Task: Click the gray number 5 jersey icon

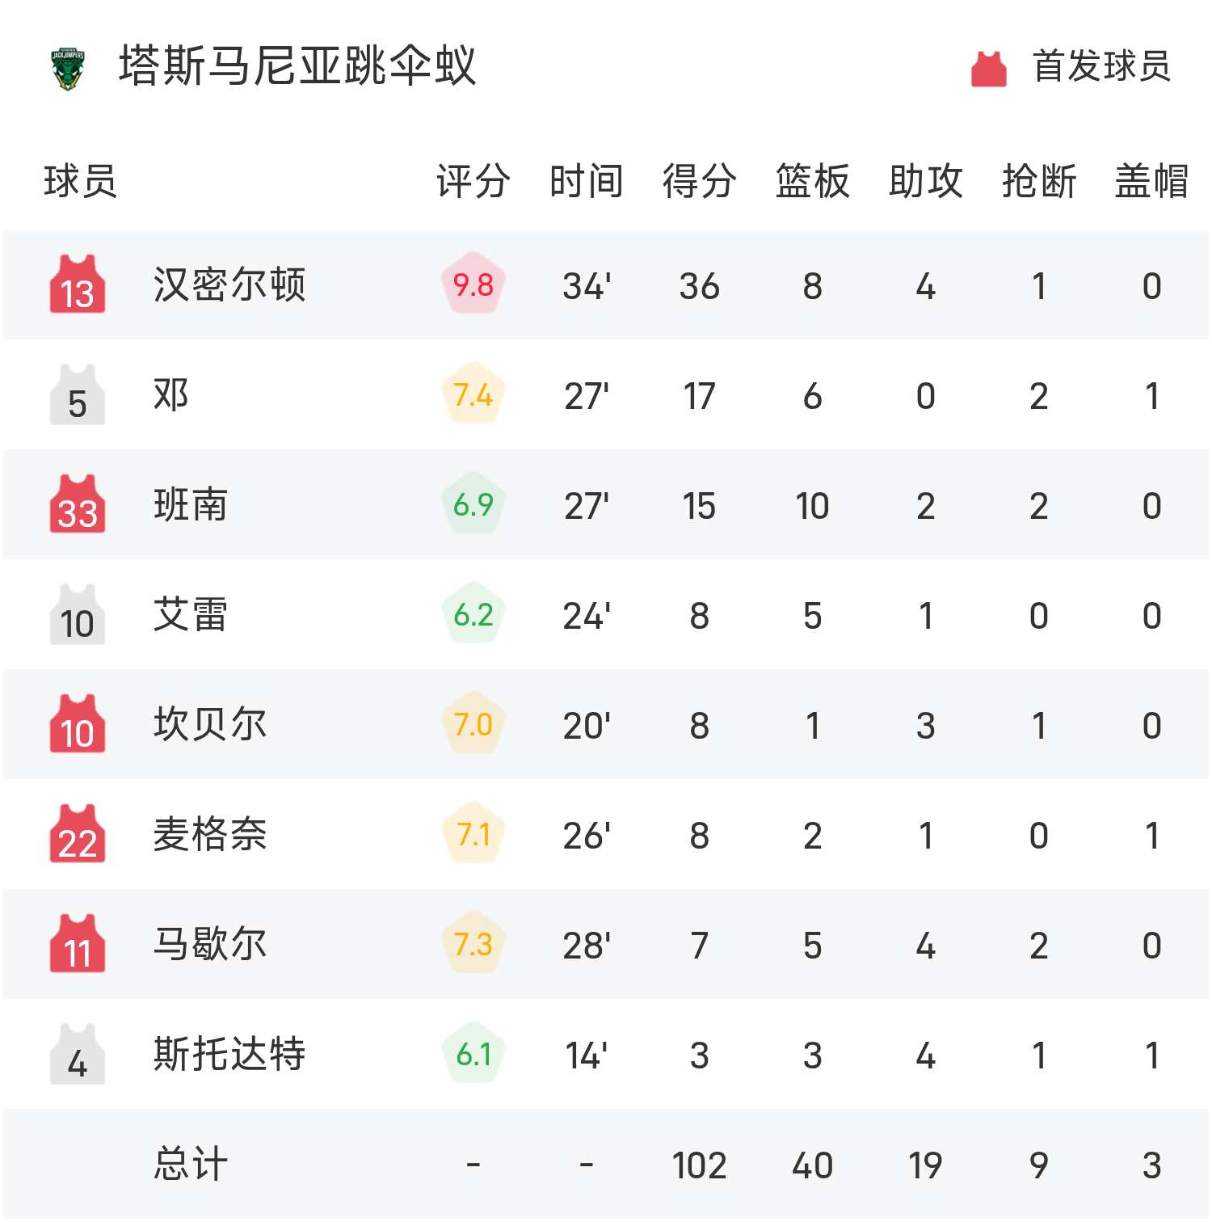Action: tap(78, 394)
